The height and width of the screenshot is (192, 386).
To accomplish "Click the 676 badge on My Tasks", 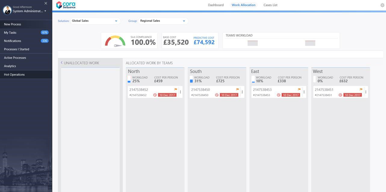I will click(45, 33).
